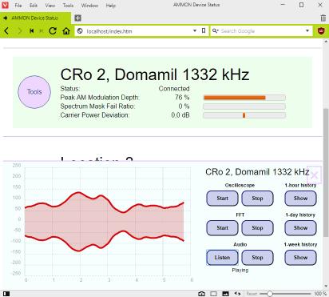
Task: Click the page vertical scrollbar thumb
Action: (x=326, y=173)
